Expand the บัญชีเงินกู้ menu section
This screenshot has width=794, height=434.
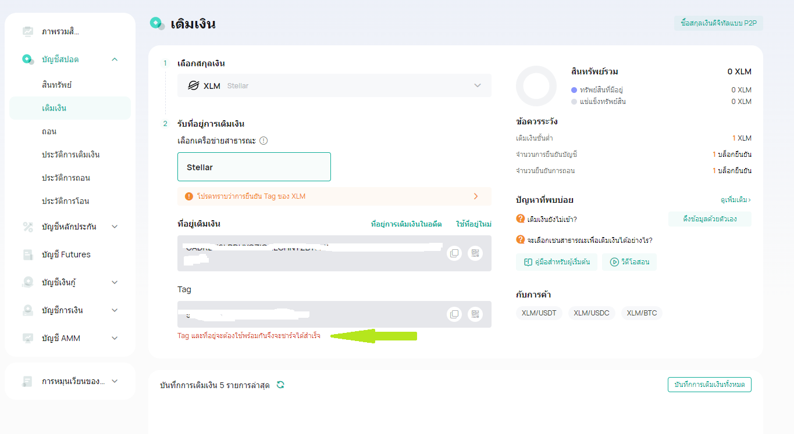coord(115,282)
